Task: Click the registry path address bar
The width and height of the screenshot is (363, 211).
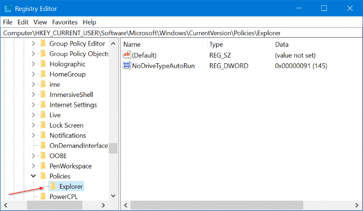Action: [181, 33]
